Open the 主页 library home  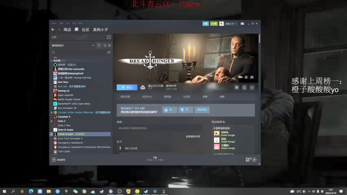pyautogui.click(x=54, y=37)
